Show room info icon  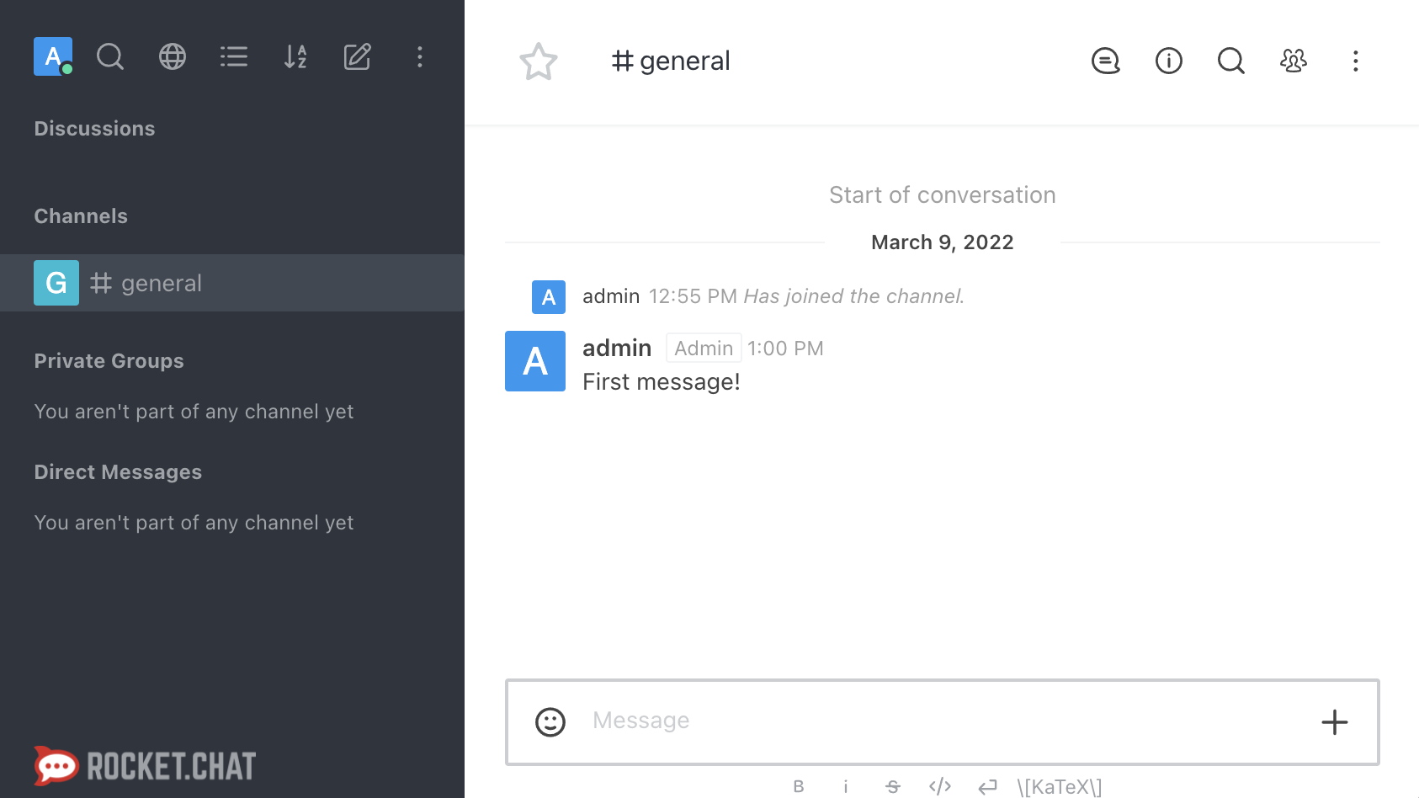pos(1169,61)
